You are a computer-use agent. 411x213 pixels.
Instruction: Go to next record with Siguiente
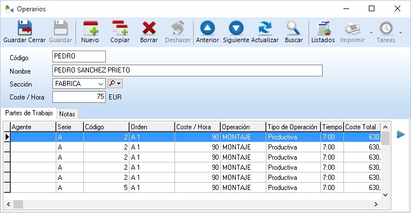click(x=236, y=28)
